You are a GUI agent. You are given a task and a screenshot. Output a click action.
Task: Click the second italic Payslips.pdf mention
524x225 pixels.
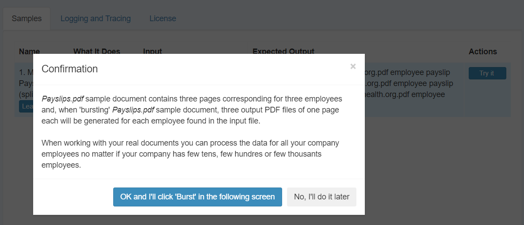pyautogui.click(x=133, y=109)
